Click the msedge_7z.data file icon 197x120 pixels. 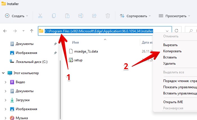click(x=71, y=51)
